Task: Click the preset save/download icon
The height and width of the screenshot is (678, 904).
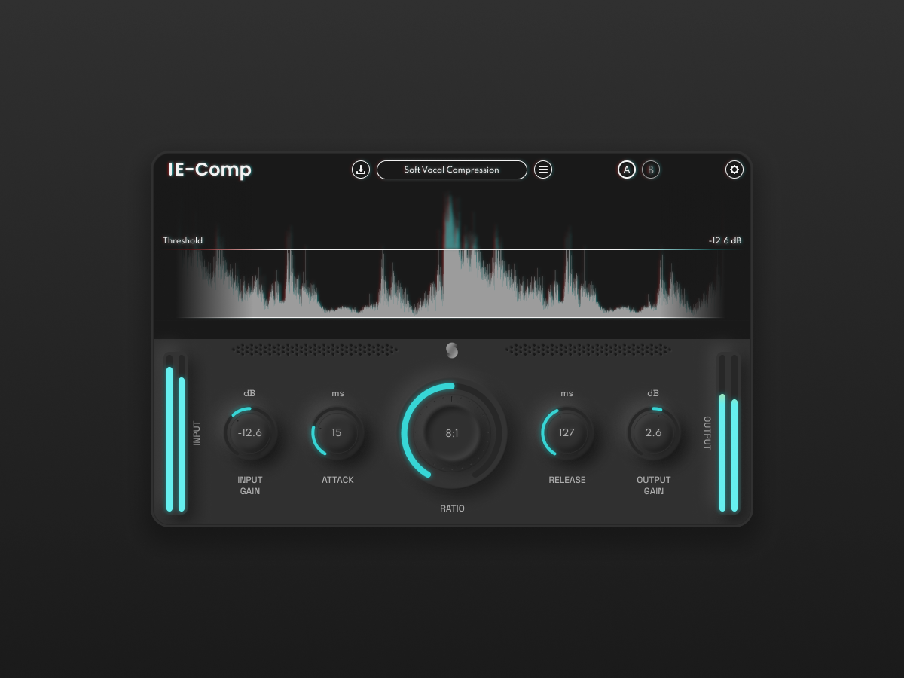Action: (361, 169)
